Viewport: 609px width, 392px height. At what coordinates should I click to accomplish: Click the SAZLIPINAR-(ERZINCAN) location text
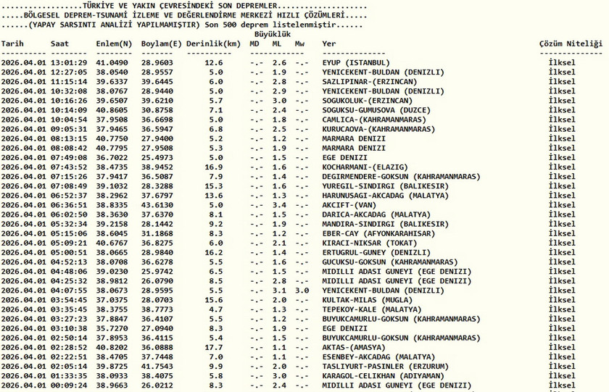[365, 82]
